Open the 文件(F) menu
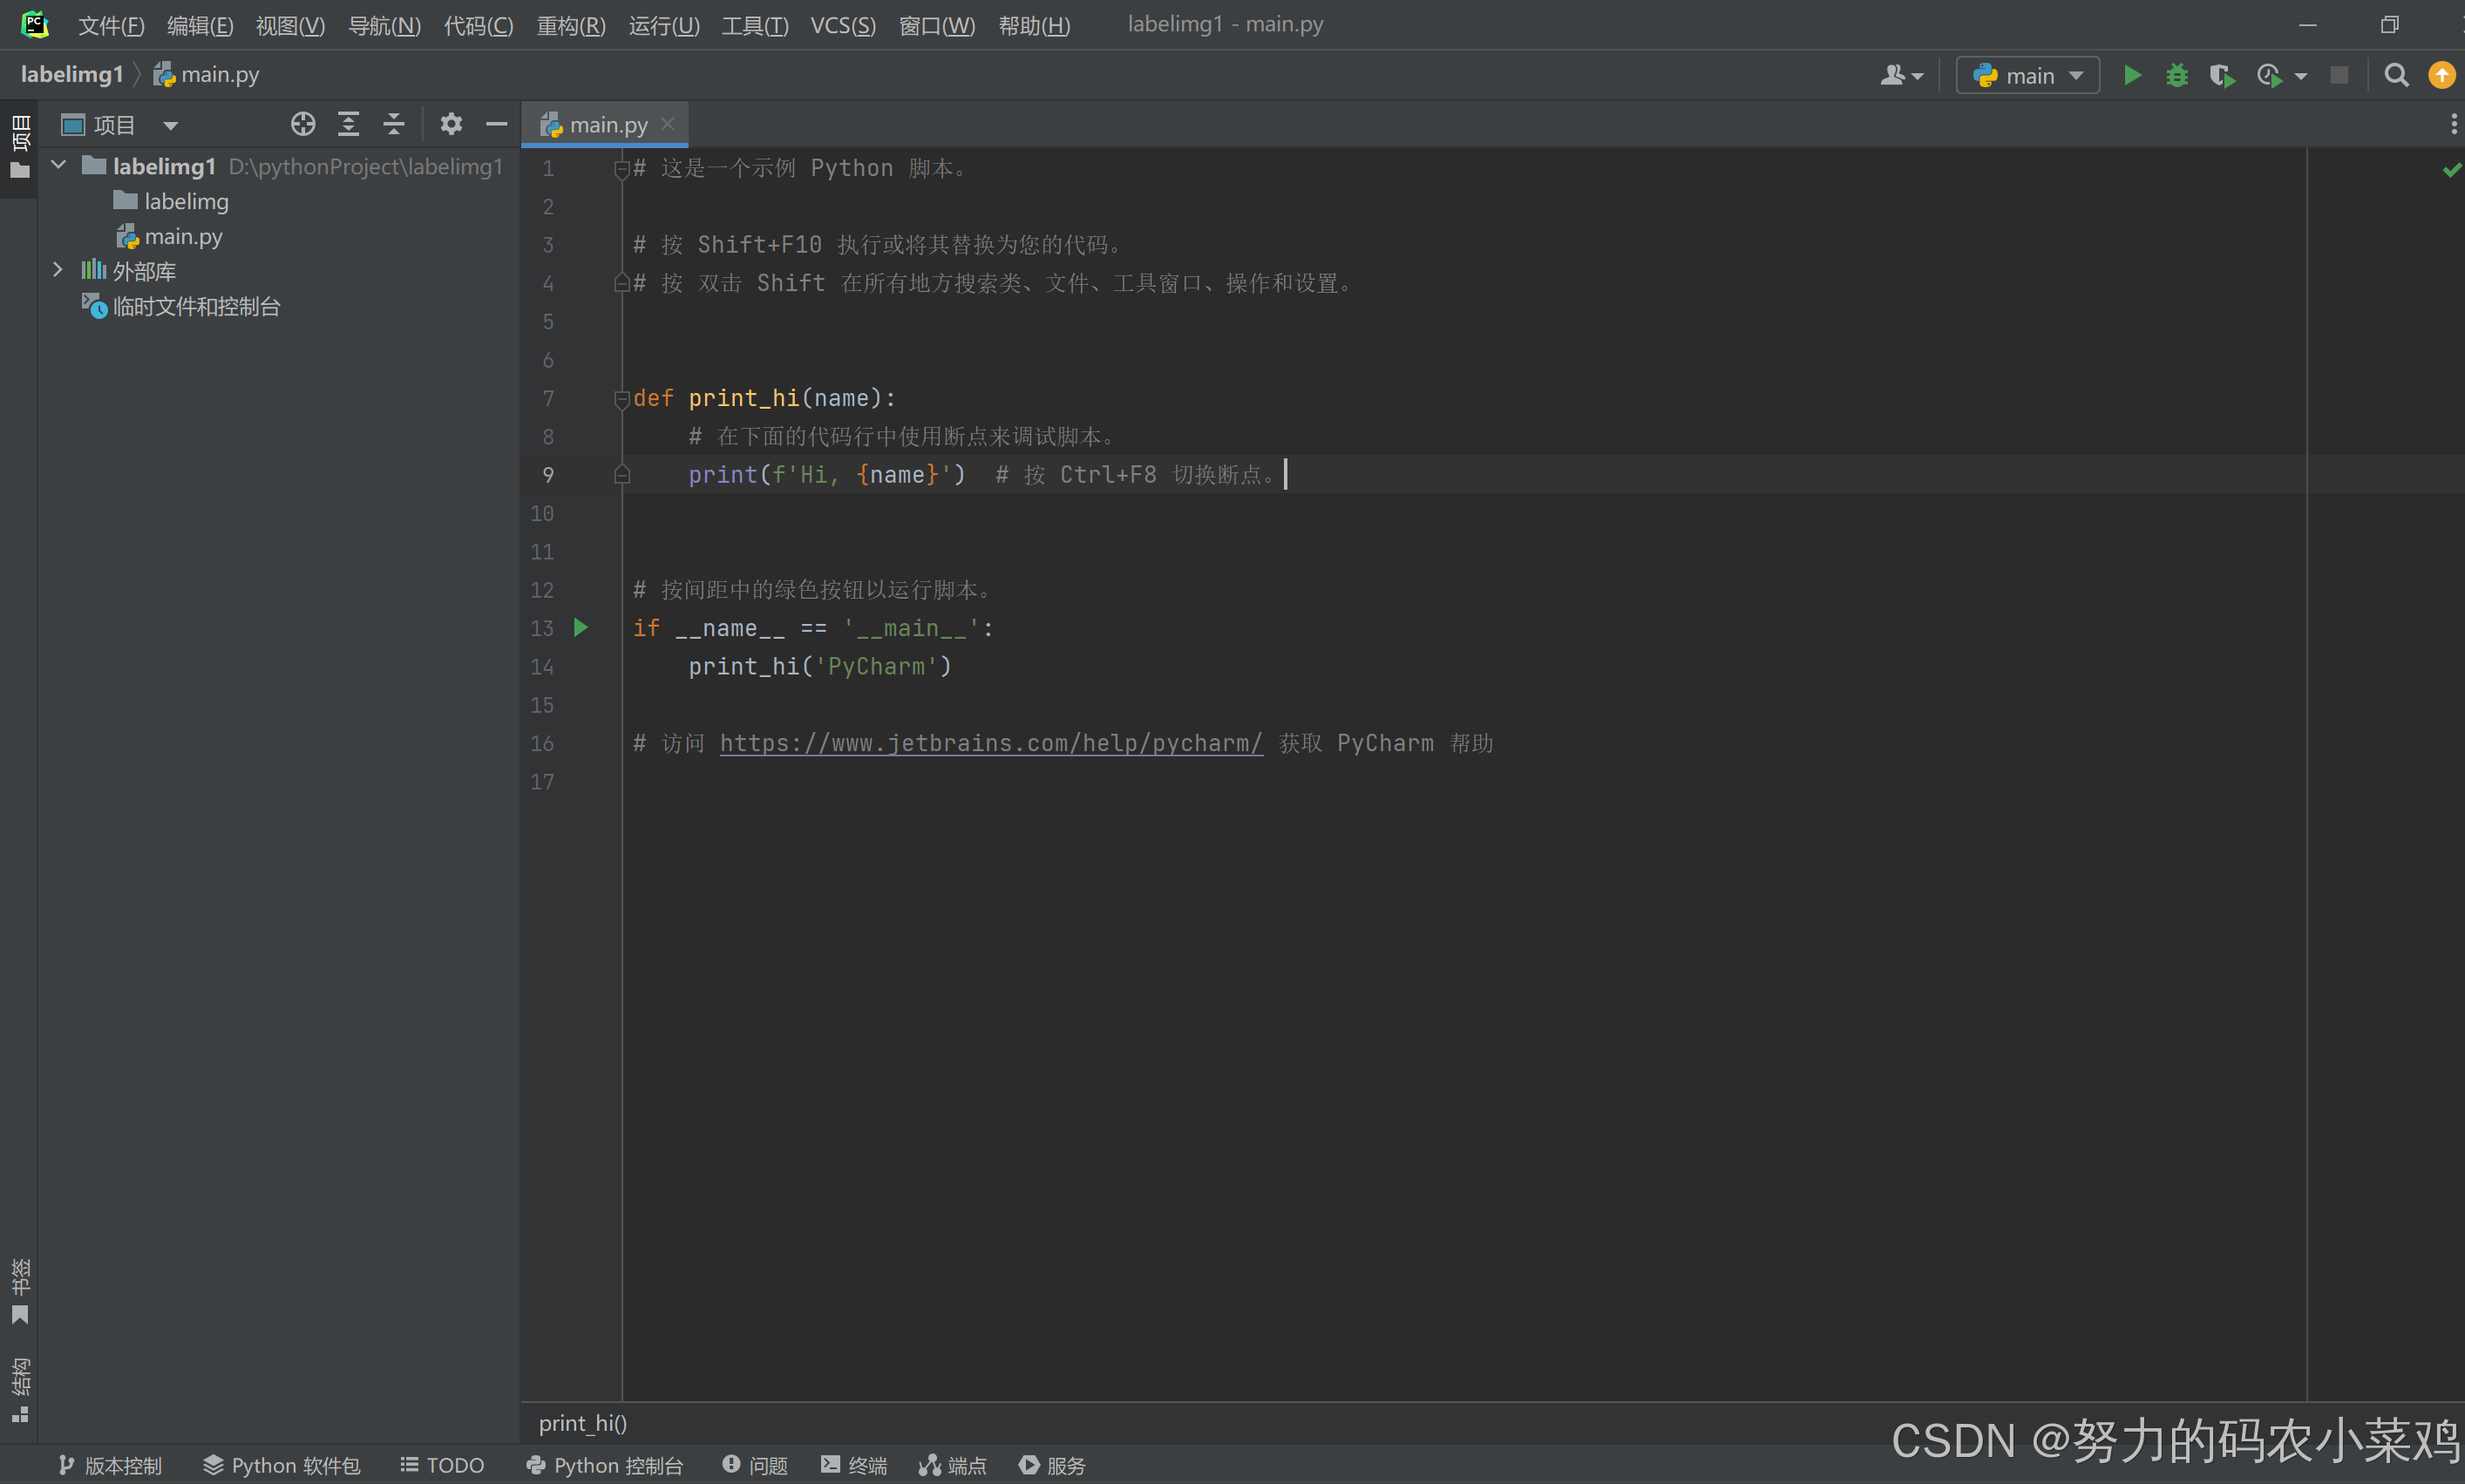 pyautogui.click(x=111, y=25)
